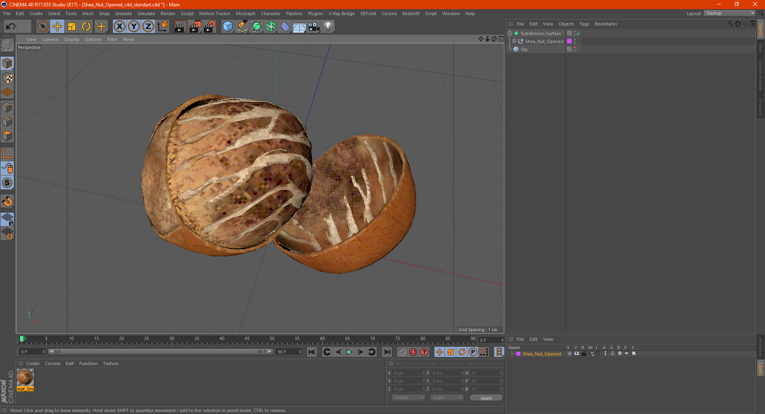Activate the Move tool
Screen dimensions: 765x414
(57, 27)
